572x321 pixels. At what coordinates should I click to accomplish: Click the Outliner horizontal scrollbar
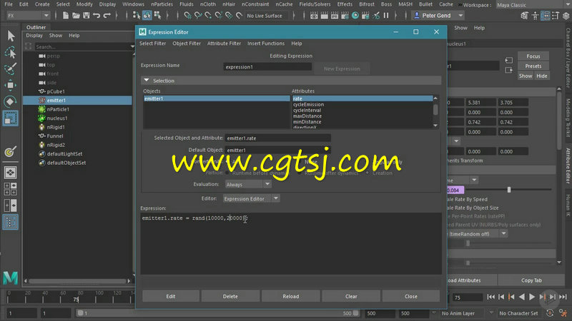pyautogui.click(x=77, y=281)
